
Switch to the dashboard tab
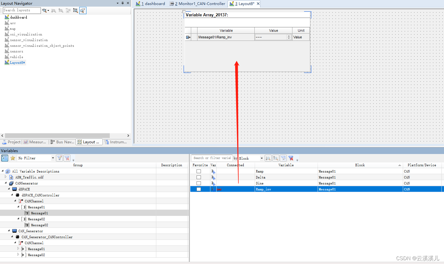[150, 3]
